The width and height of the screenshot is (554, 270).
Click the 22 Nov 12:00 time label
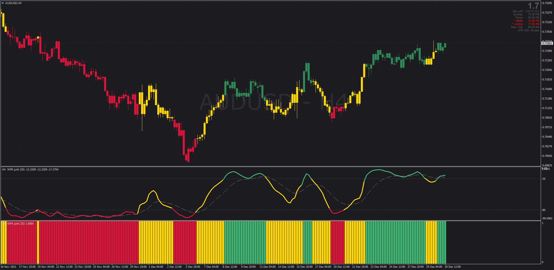coord(64,267)
